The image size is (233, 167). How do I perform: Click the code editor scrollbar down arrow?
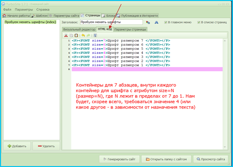click(225, 147)
